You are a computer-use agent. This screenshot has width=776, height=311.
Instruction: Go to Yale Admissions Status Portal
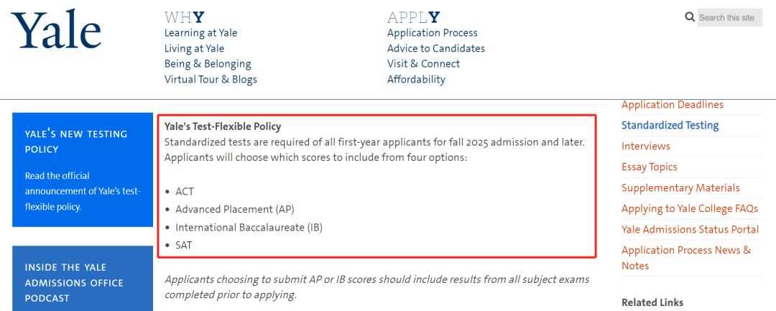pos(690,229)
